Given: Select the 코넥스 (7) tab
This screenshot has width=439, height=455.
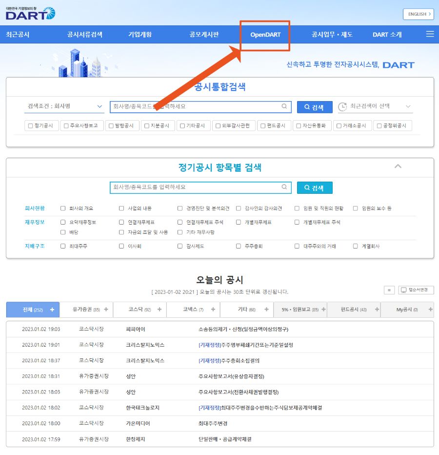Looking at the screenshot, I should (x=193, y=310).
